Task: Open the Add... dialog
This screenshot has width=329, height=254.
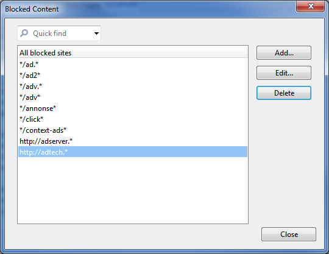Action: [x=284, y=53]
